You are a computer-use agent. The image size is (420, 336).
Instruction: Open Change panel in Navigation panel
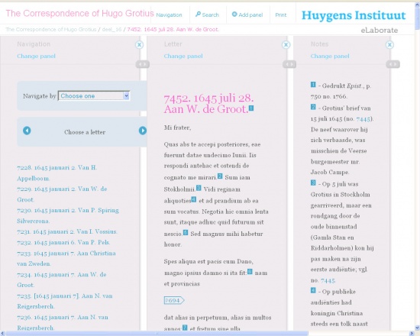36,56
